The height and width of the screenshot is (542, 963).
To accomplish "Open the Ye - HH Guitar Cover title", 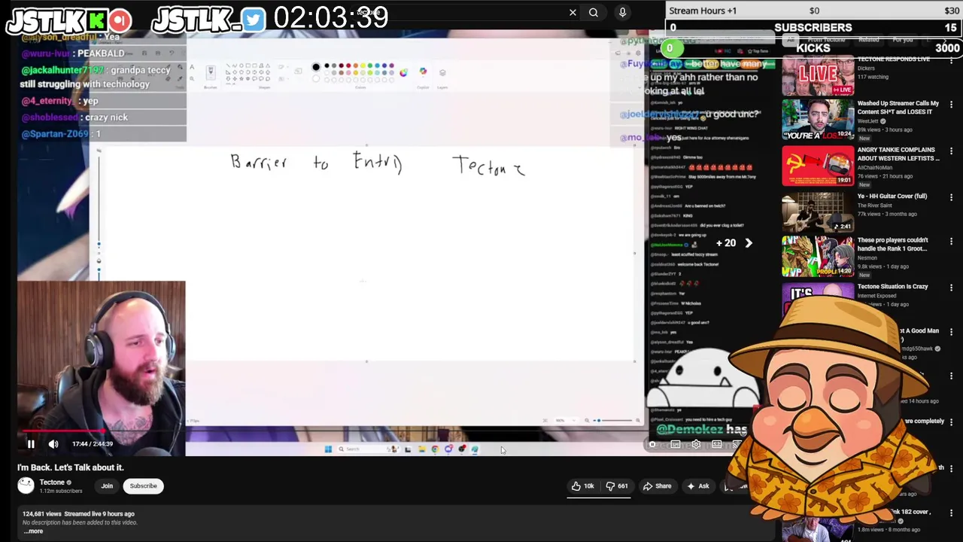I will tap(892, 196).
